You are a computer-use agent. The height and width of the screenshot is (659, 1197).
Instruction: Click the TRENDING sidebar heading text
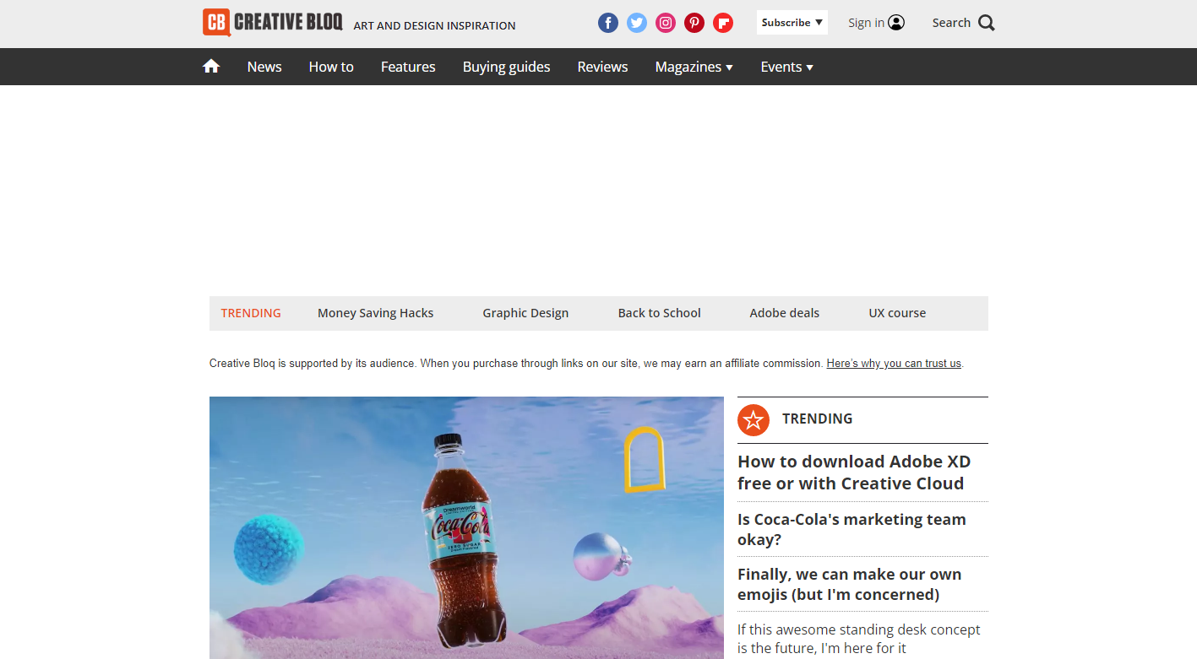[x=818, y=419]
